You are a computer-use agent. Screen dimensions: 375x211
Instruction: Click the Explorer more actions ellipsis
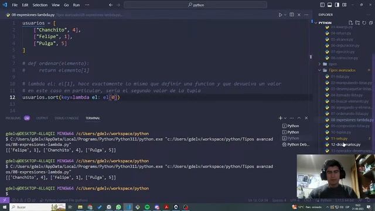point(368,15)
